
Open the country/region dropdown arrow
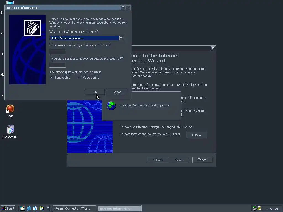click(x=121, y=38)
